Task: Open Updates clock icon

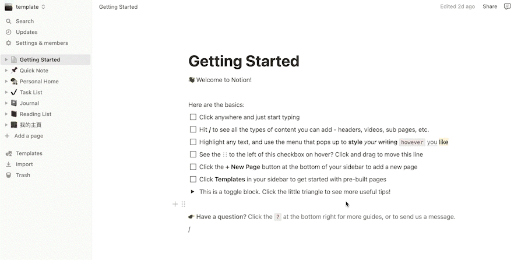Action: pyautogui.click(x=9, y=32)
